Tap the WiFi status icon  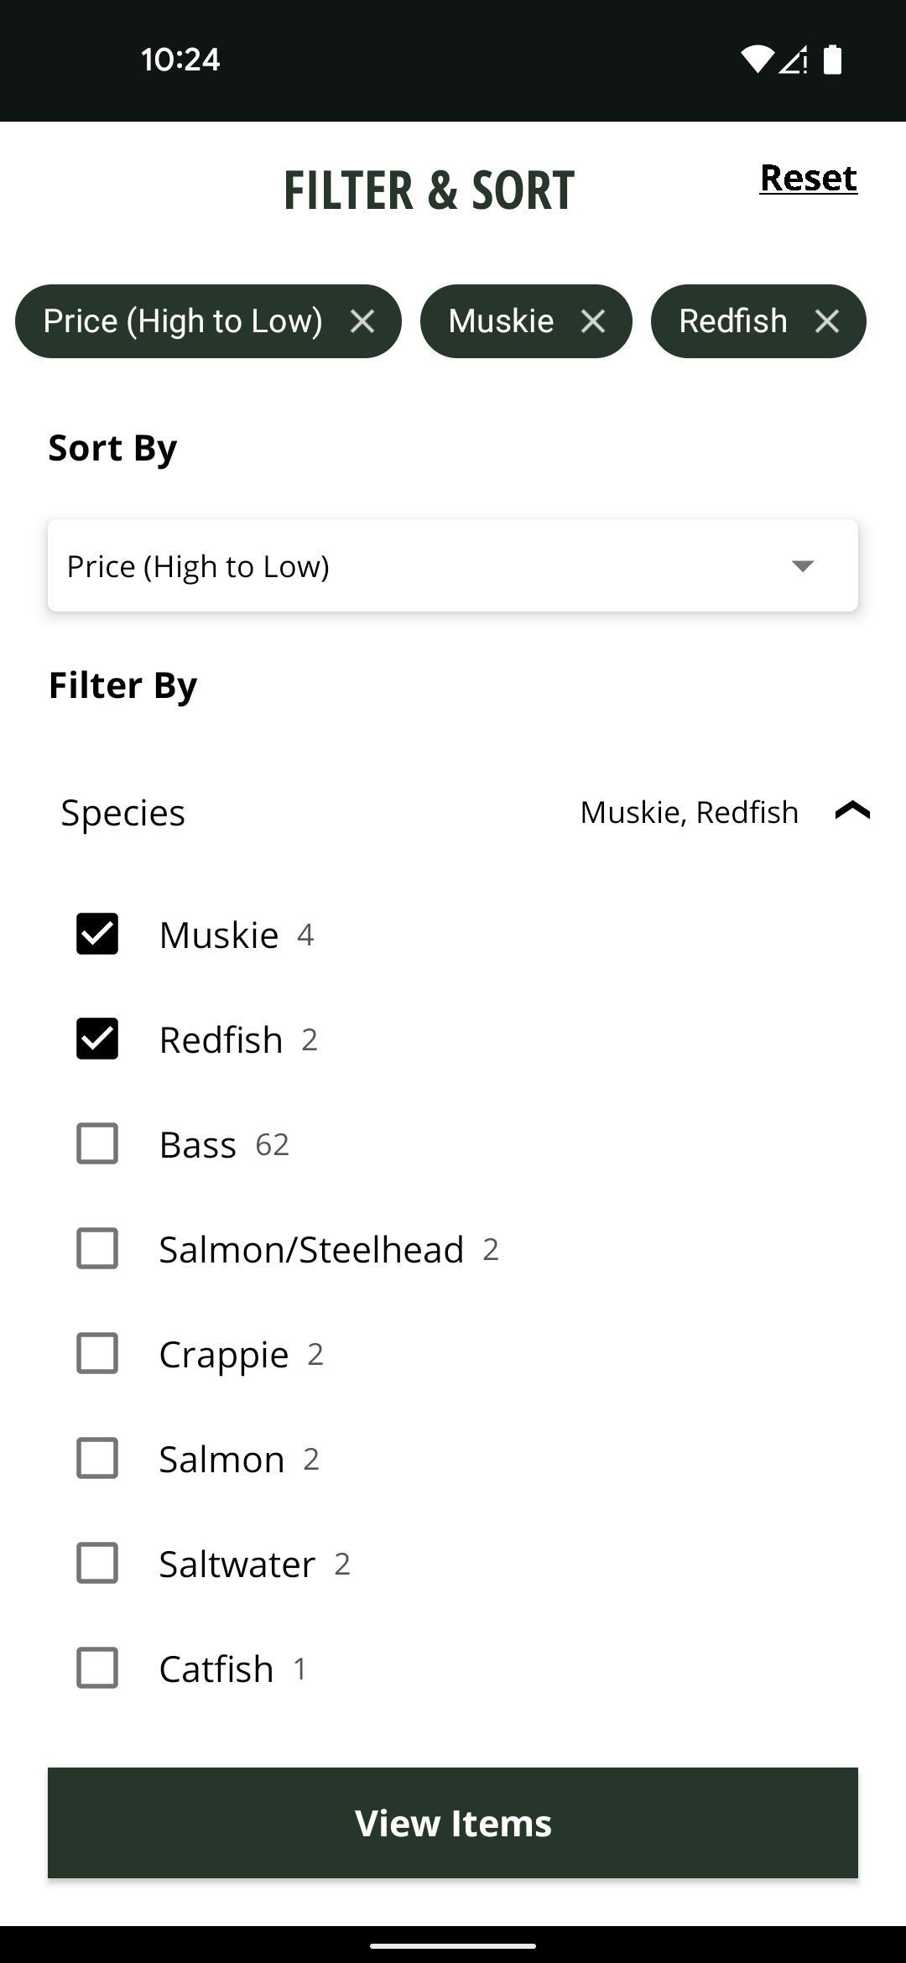click(x=757, y=60)
